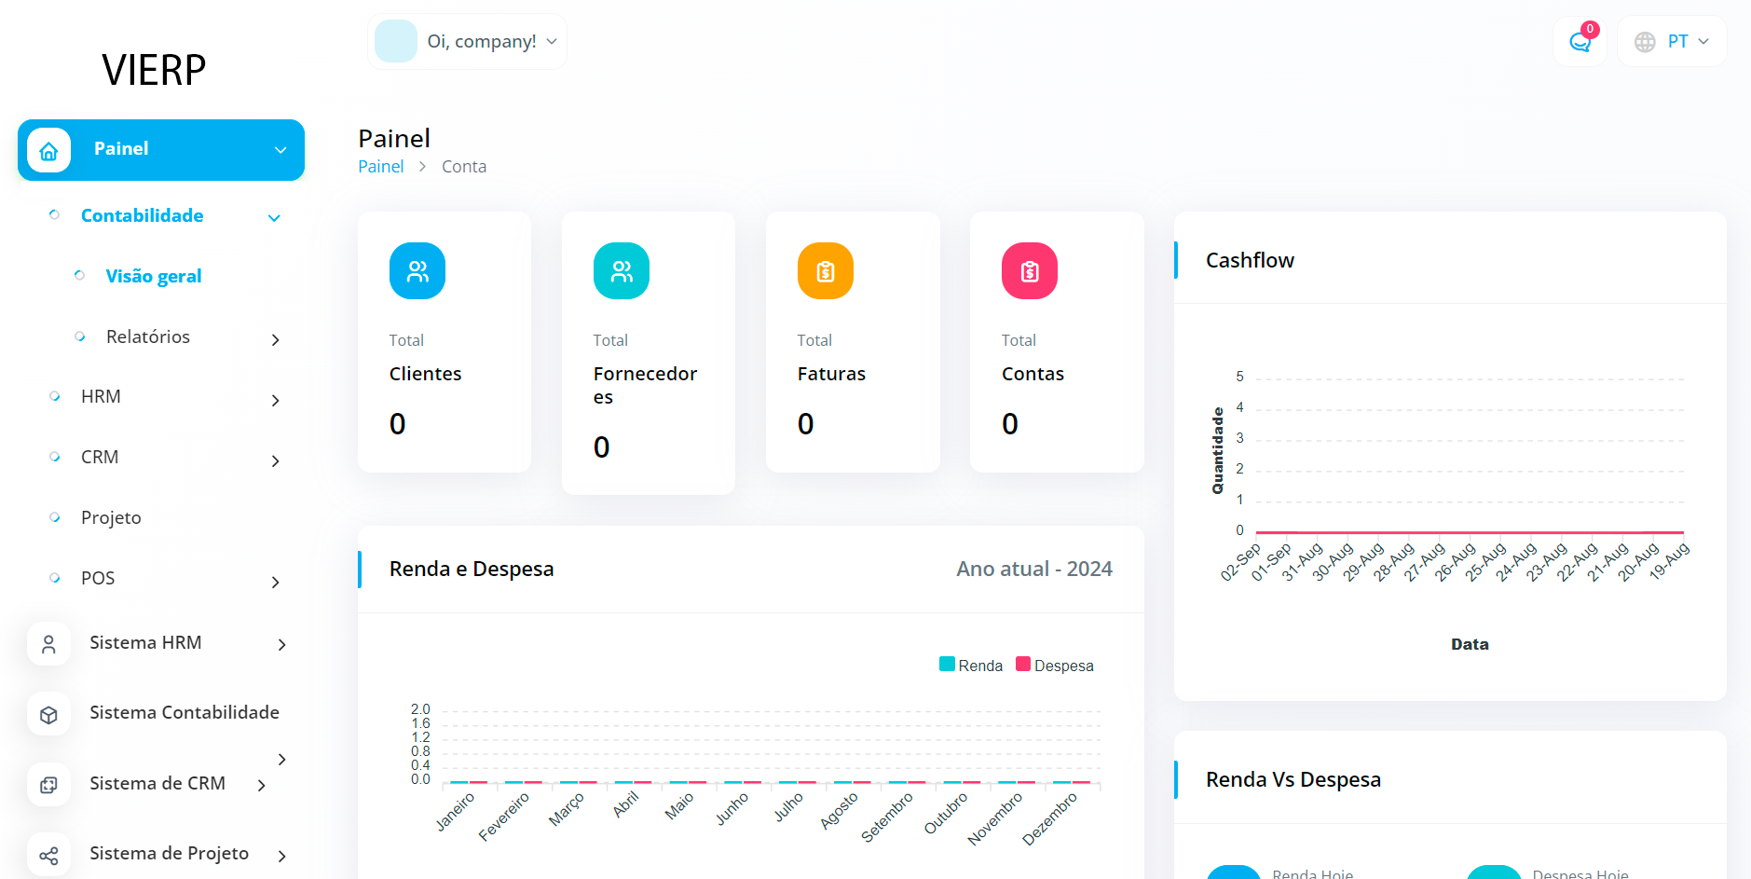
Task: Open the PT language dropdown
Action: [x=1672, y=42]
